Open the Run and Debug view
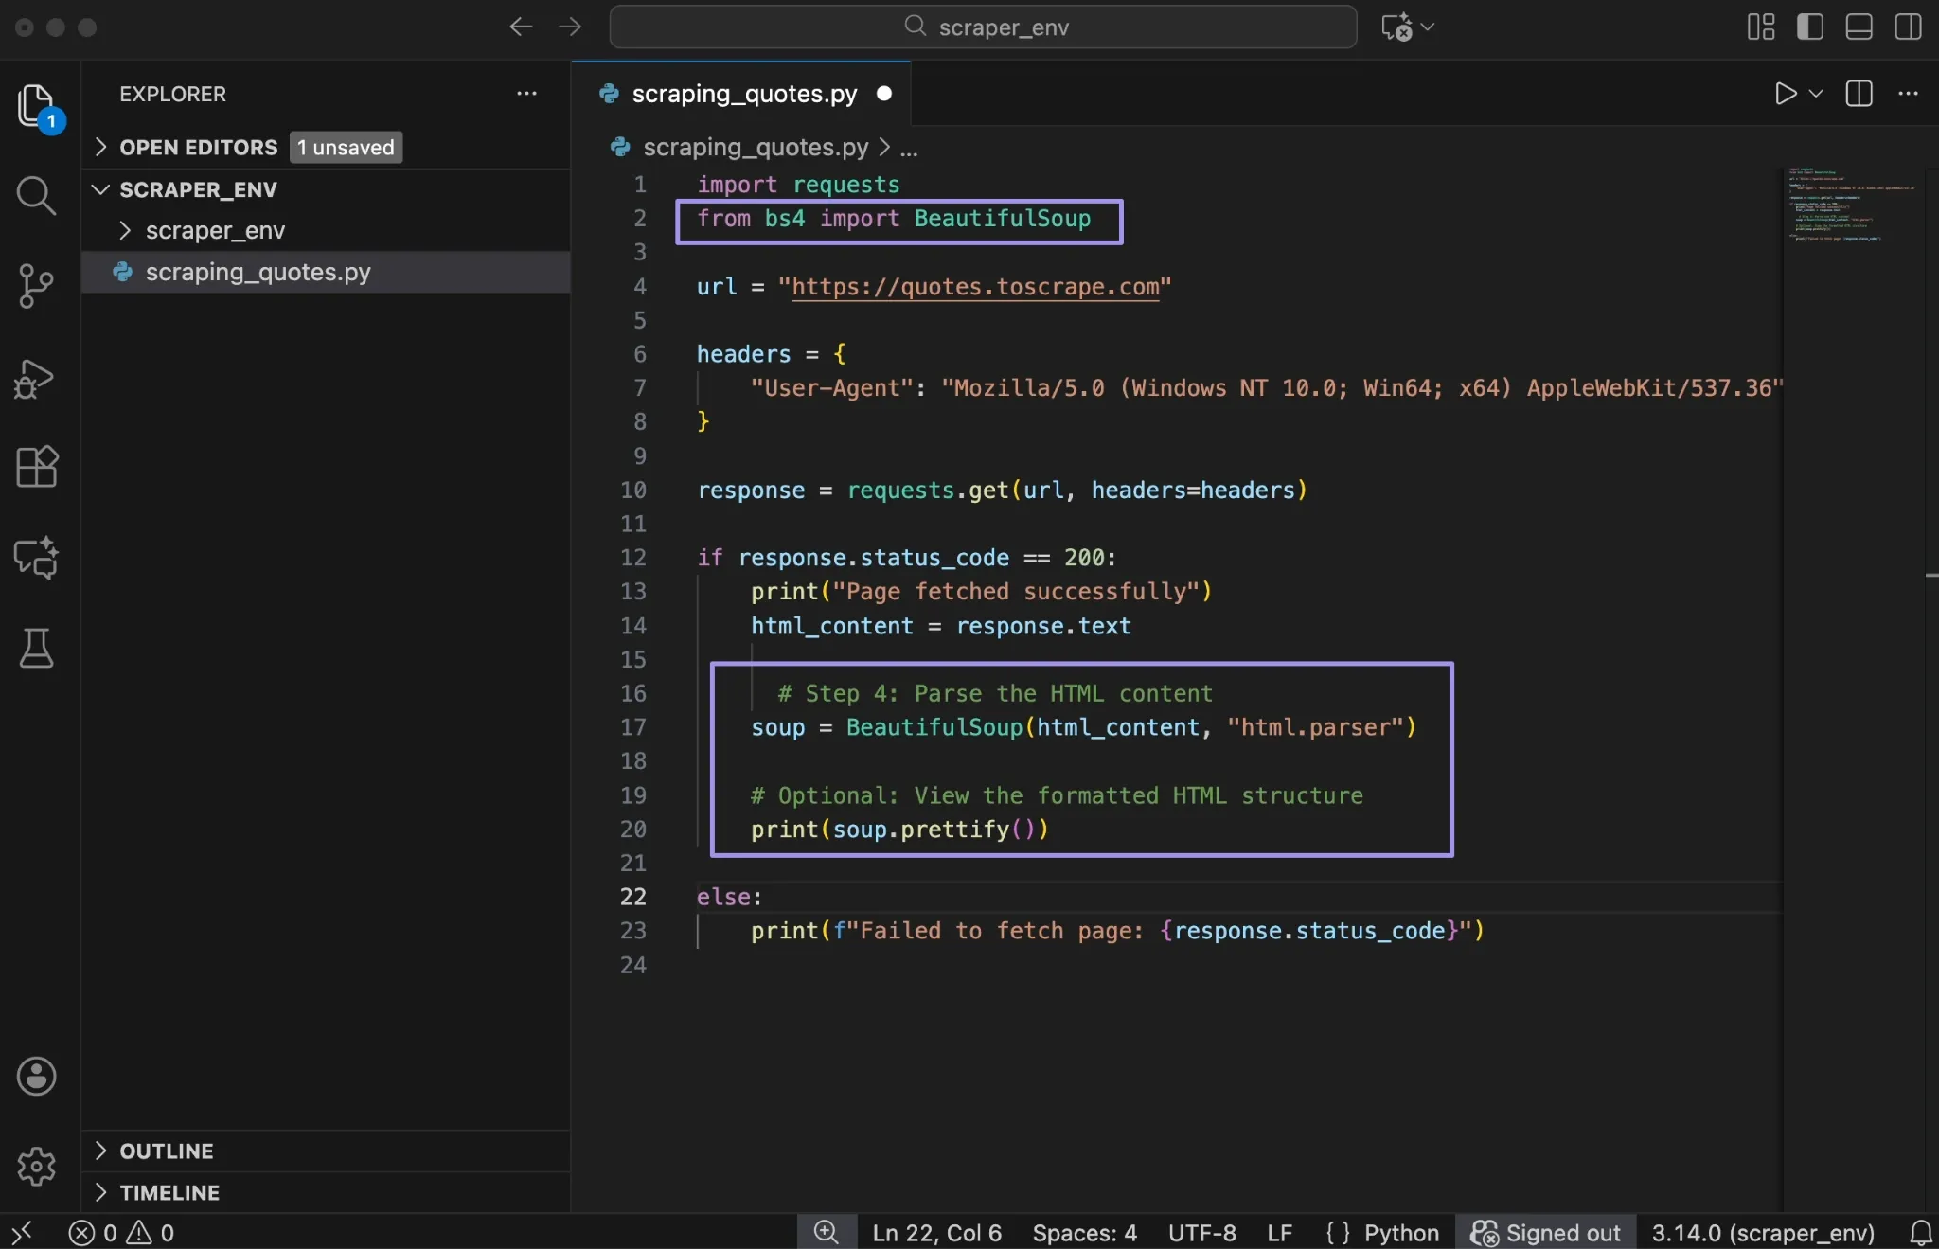 (36, 377)
